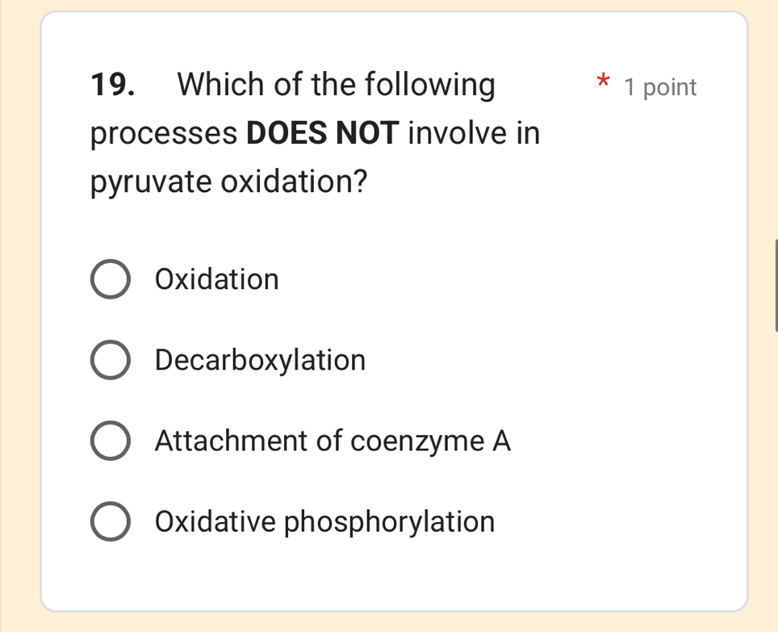Click the Oxidation radio button circle
The height and width of the screenshot is (632, 778).
click(111, 278)
